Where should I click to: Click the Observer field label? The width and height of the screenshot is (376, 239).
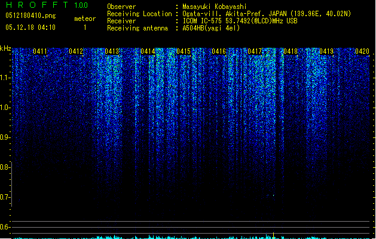coord(121,7)
